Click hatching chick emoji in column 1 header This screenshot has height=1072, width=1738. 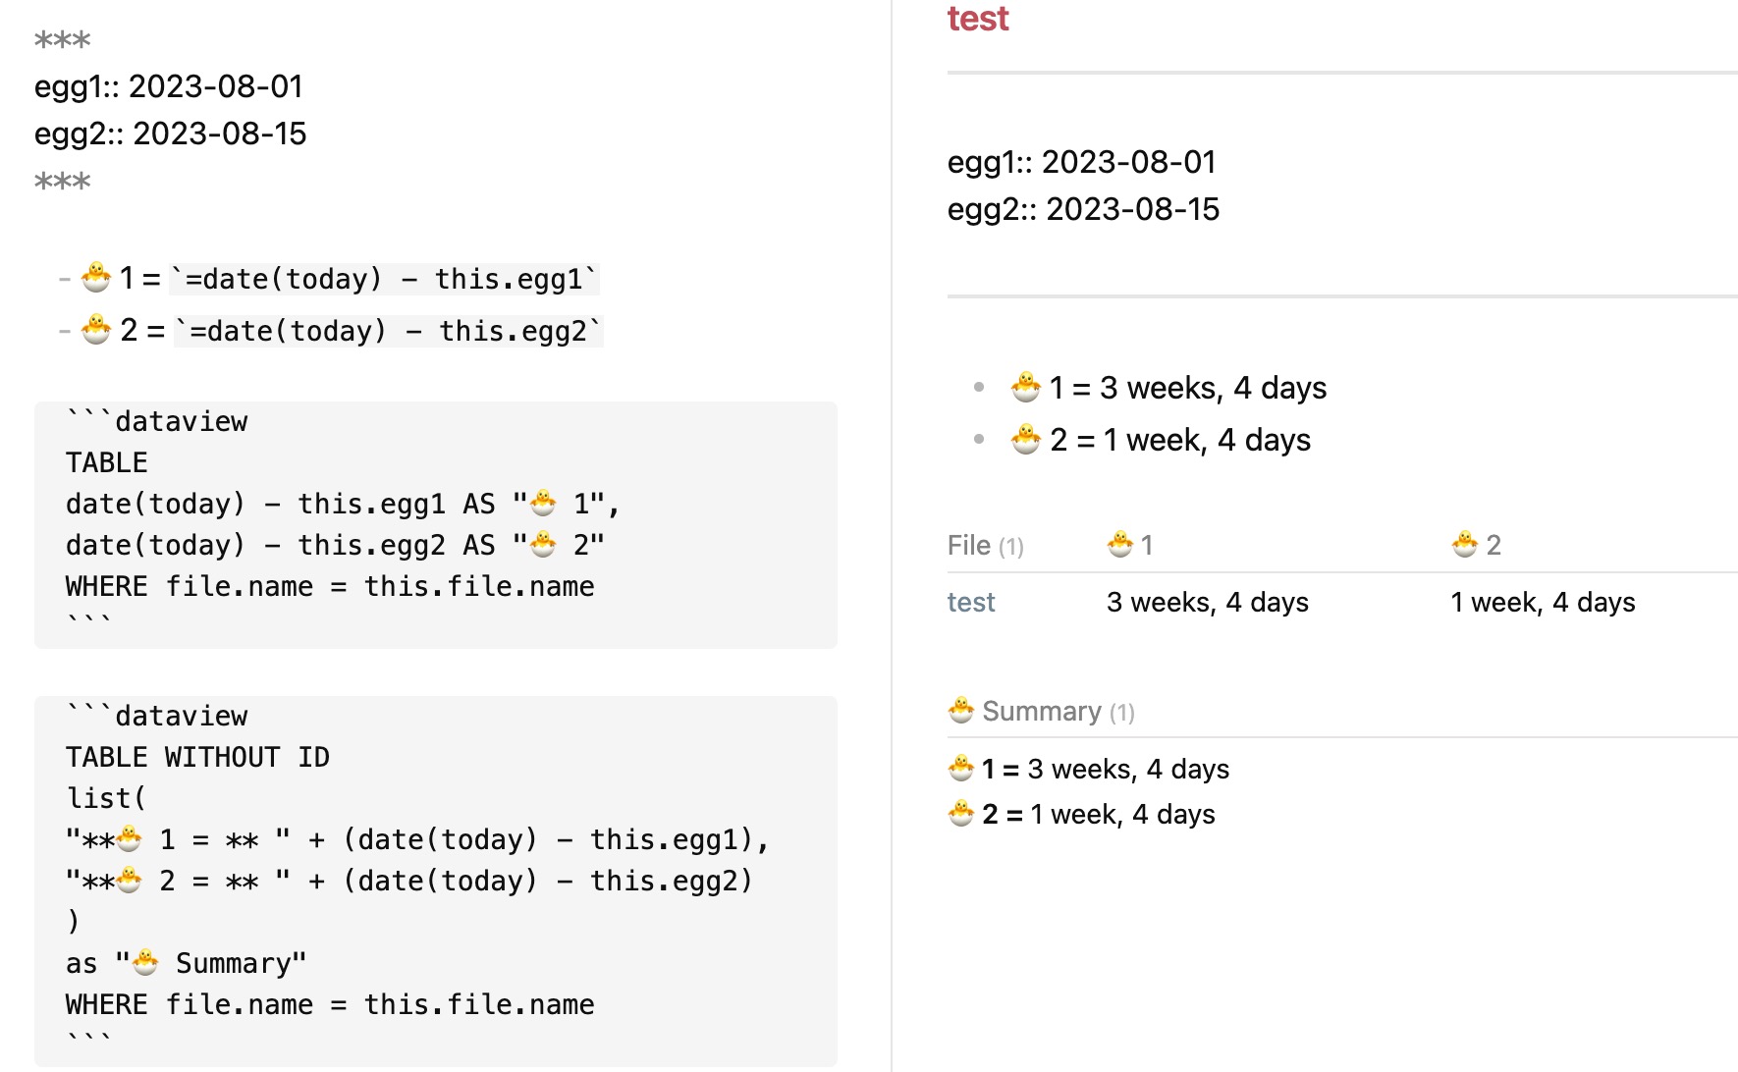click(1119, 544)
